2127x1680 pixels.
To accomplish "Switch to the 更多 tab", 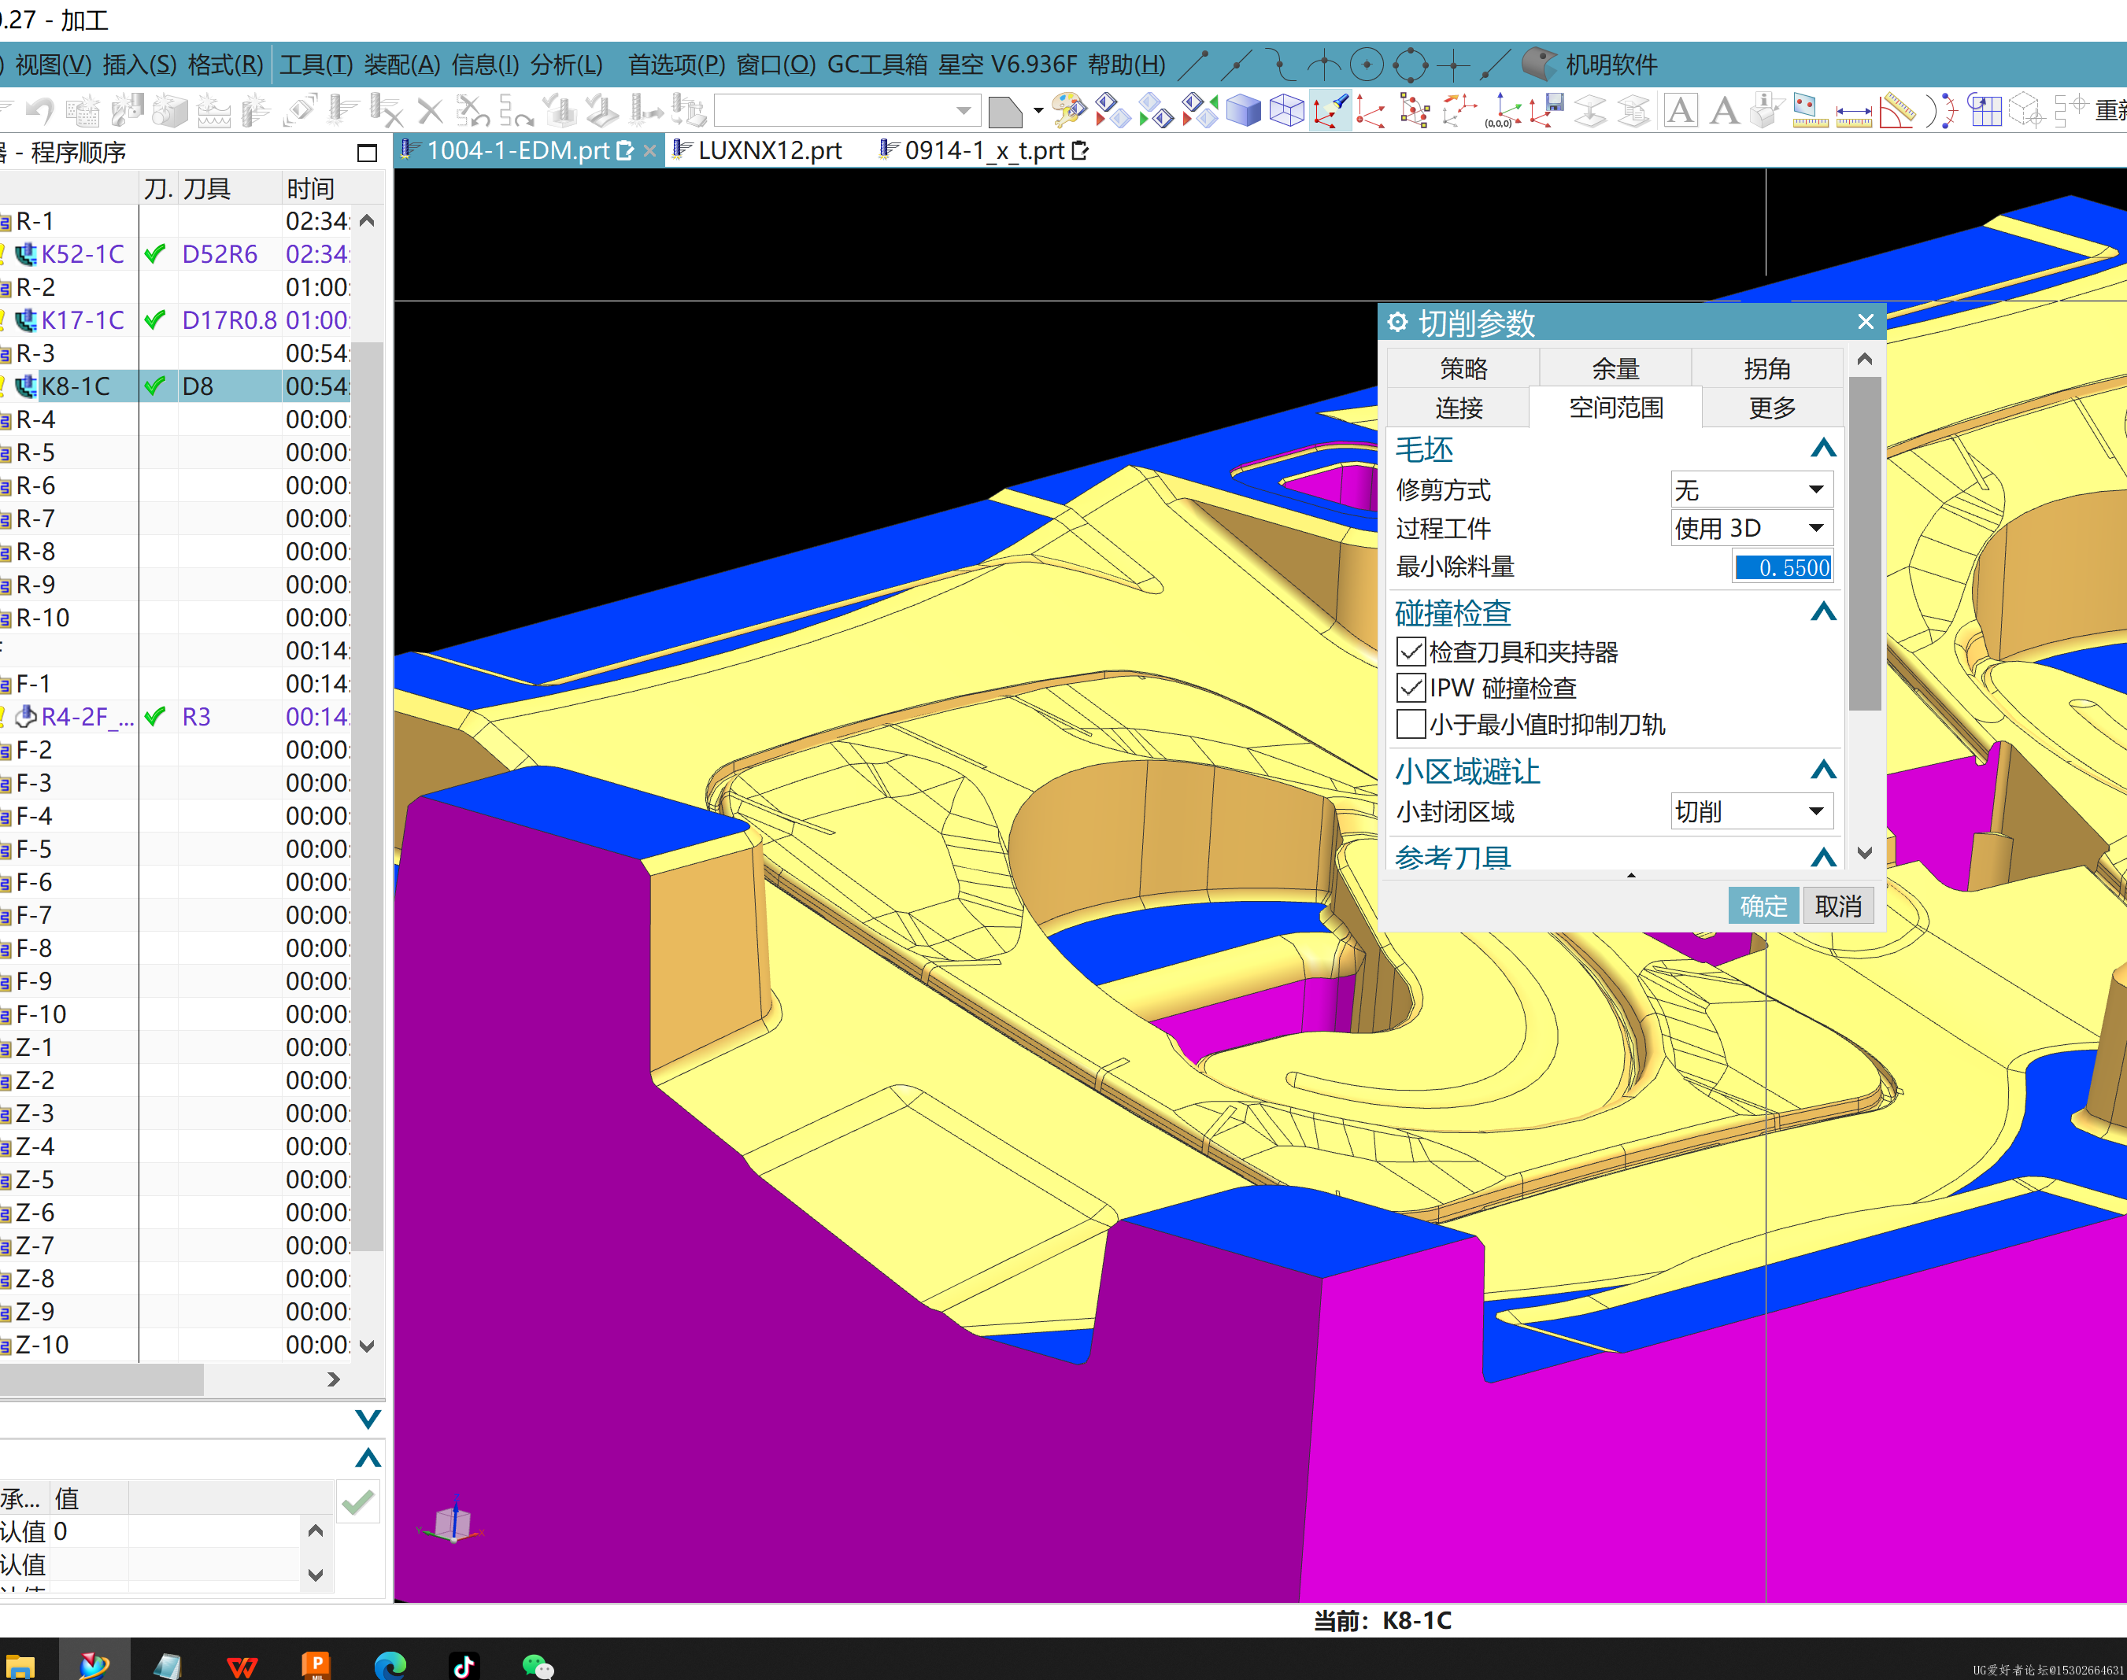I will coord(1772,408).
